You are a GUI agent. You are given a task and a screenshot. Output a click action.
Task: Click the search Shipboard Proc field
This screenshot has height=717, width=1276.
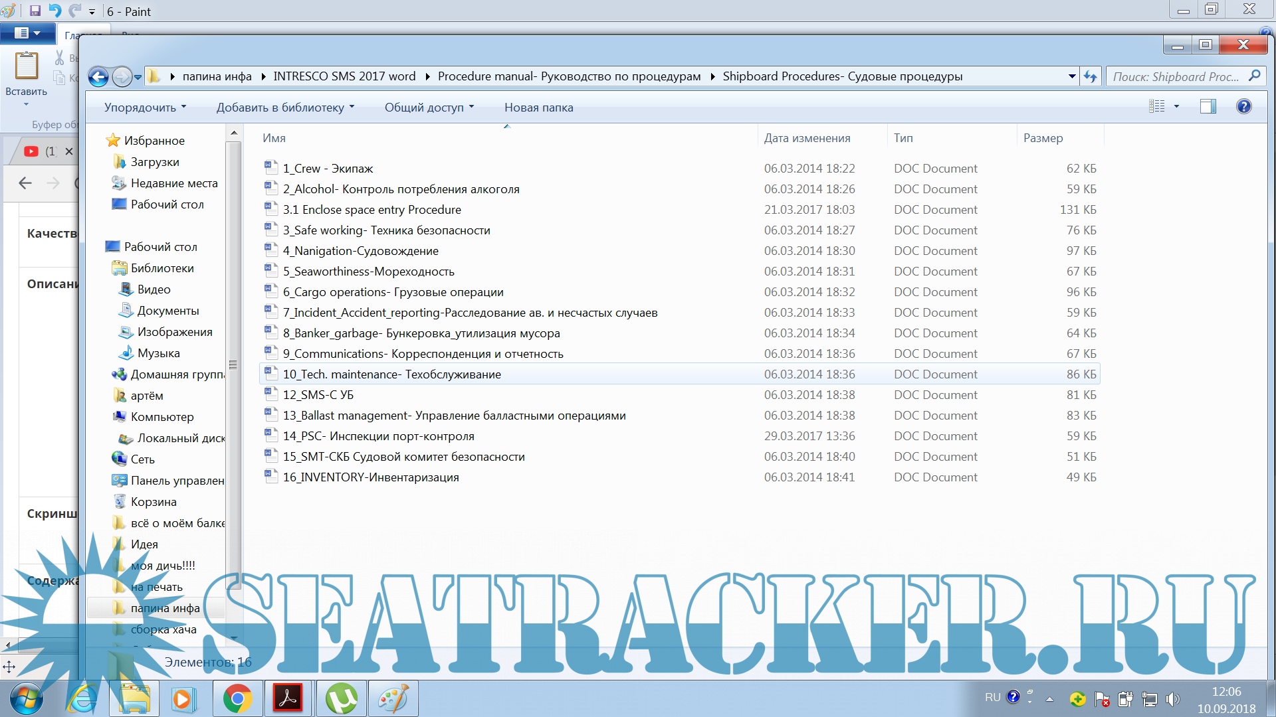pyautogui.click(x=1175, y=77)
